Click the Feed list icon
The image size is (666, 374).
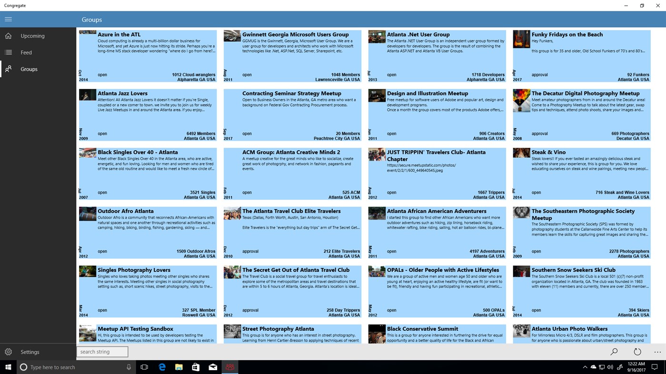8,52
